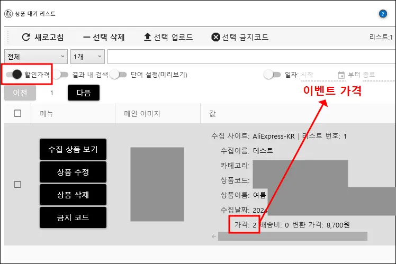Click page number 1 between paging buttons
Viewport: 396px width, 264px height.
pyautogui.click(x=52, y=93)
